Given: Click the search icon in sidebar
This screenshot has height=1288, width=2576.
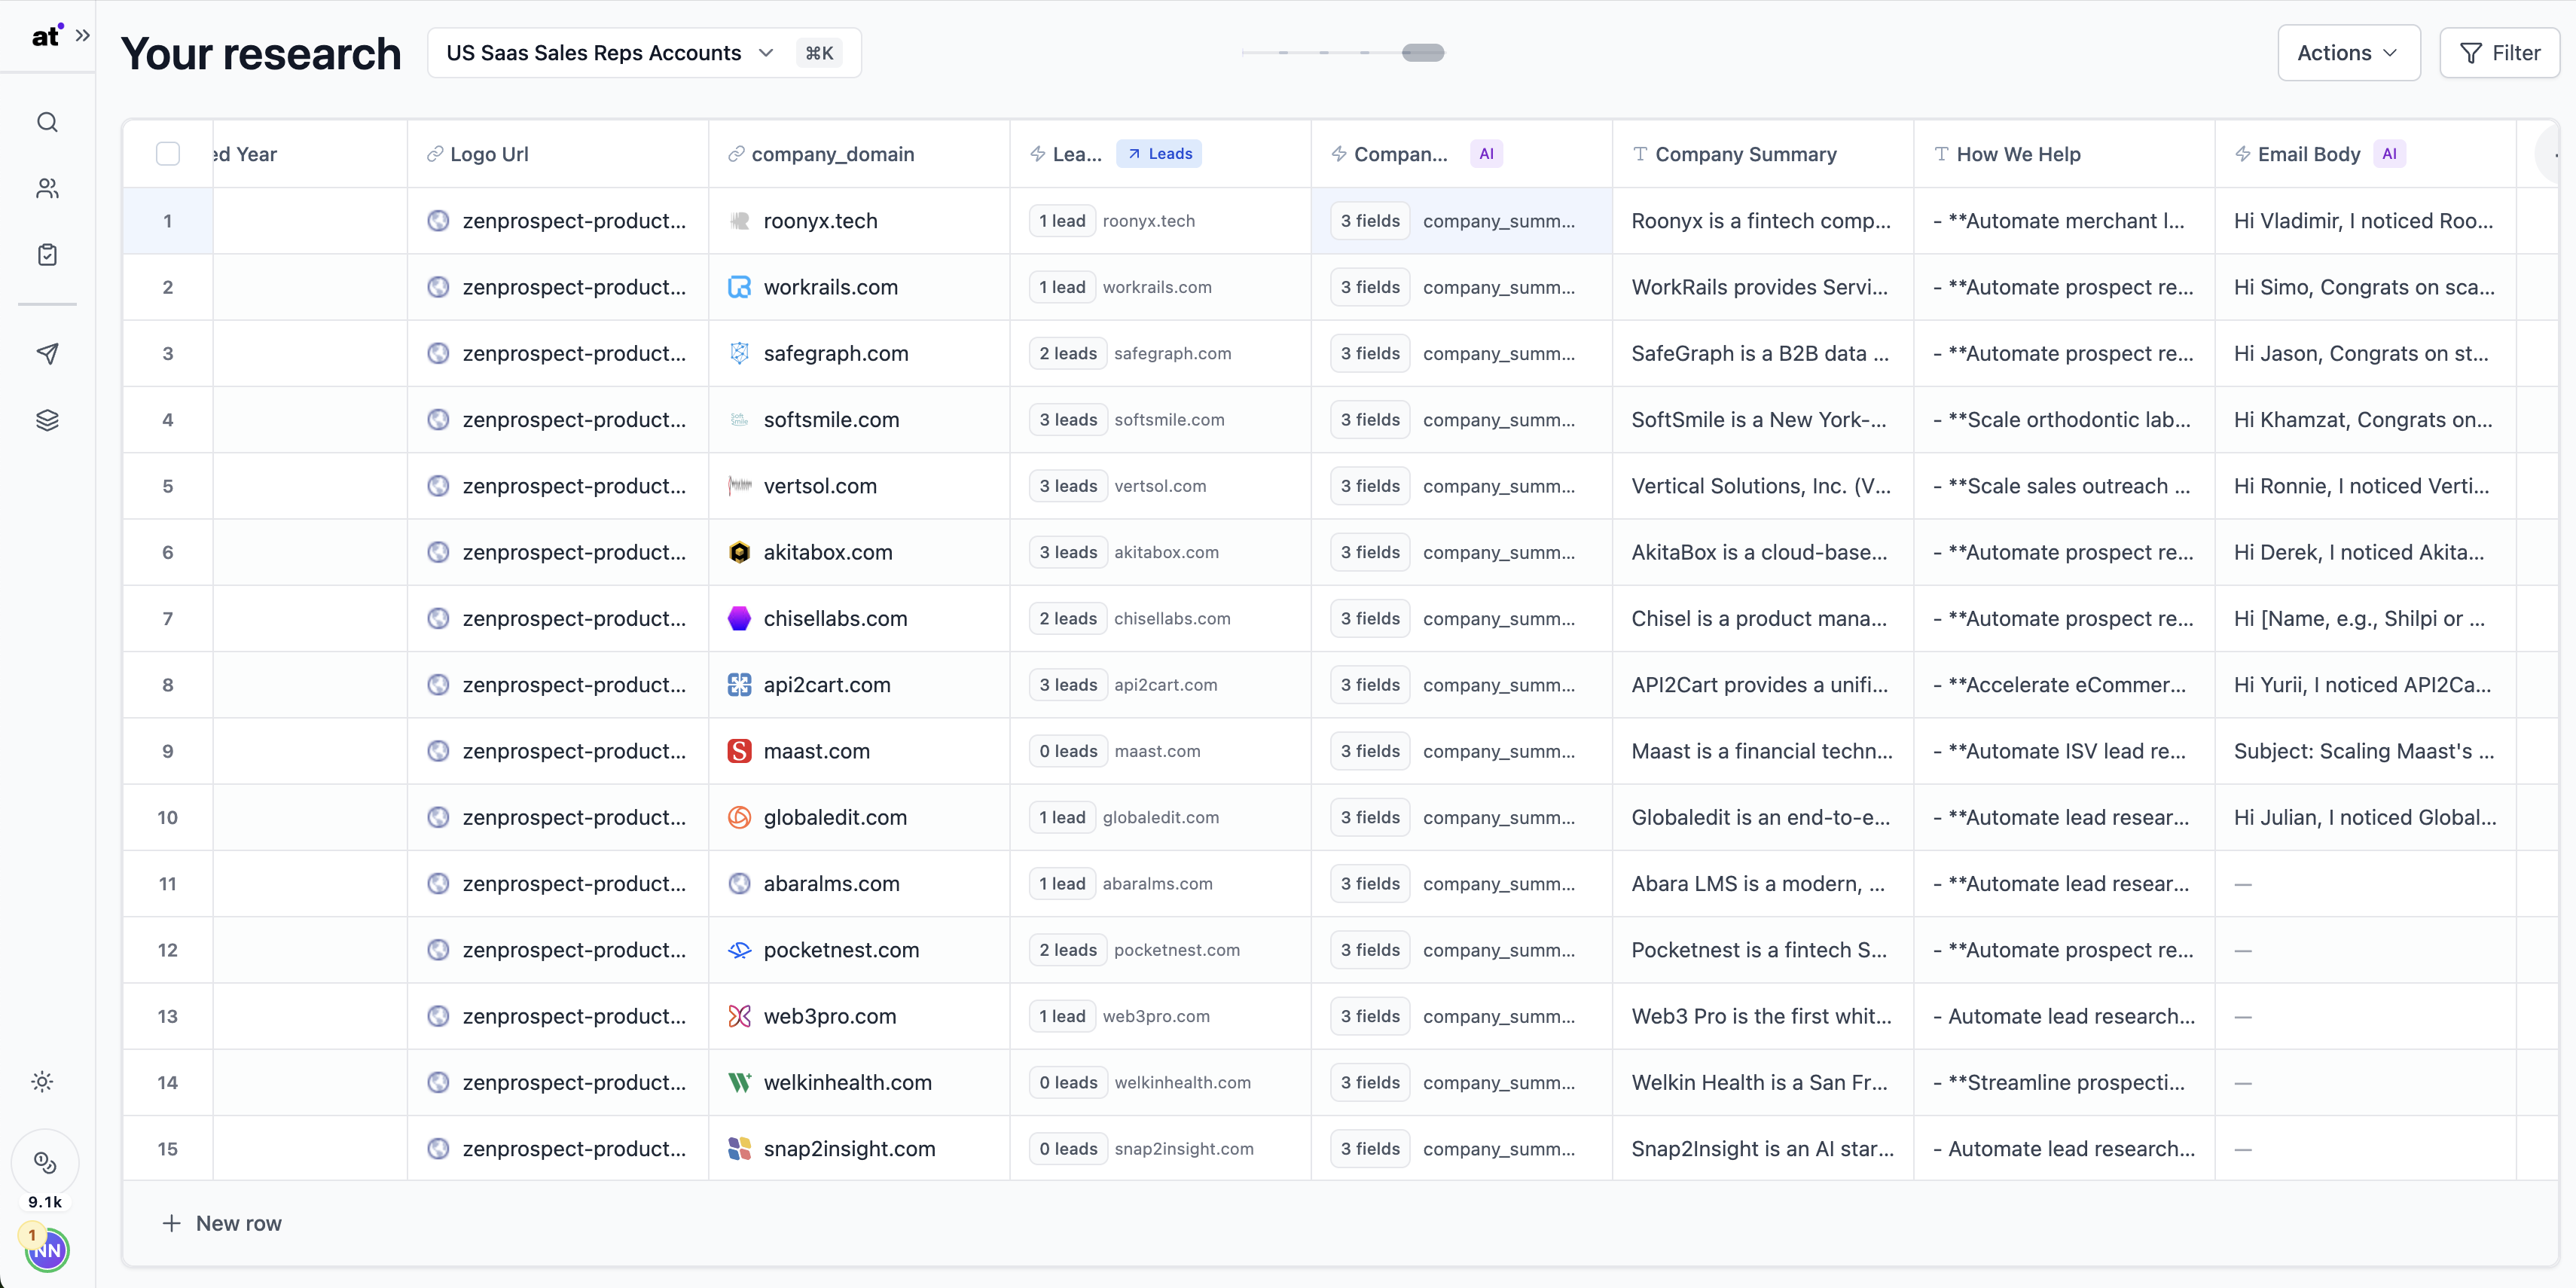Looking at the screenshot, I should click(47, 122).
